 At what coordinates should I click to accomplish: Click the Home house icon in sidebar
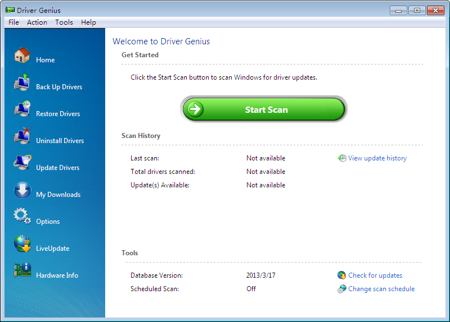[22, 55]
